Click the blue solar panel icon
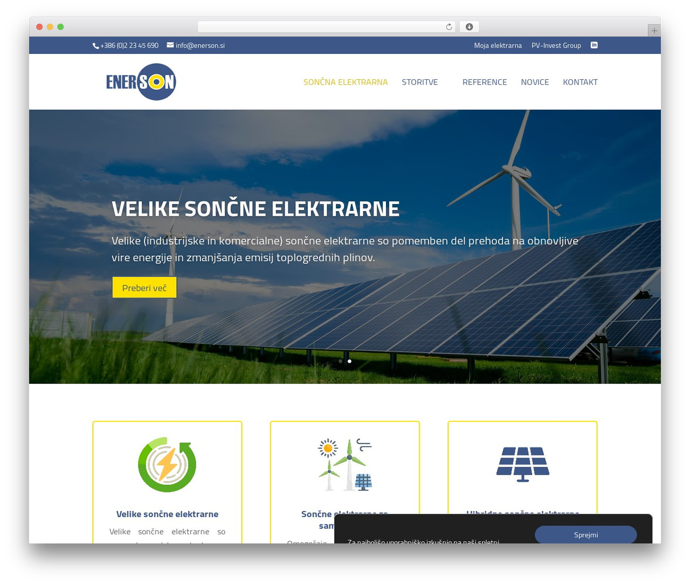 (x=523, y=464)
